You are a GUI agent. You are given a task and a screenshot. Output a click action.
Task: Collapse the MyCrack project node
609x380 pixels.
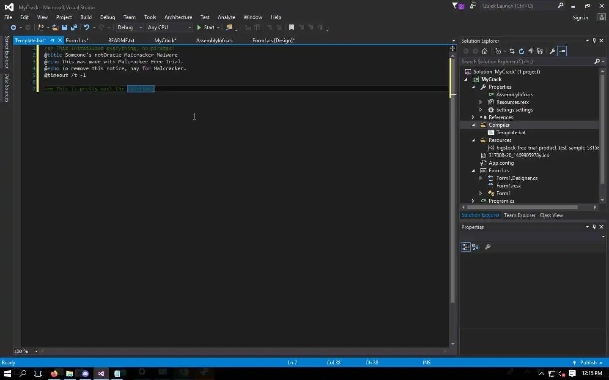coord(466,79)
